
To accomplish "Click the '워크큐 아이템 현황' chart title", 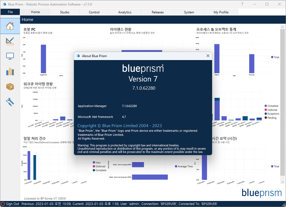I will pyautogui.click(x=38, y=84).
